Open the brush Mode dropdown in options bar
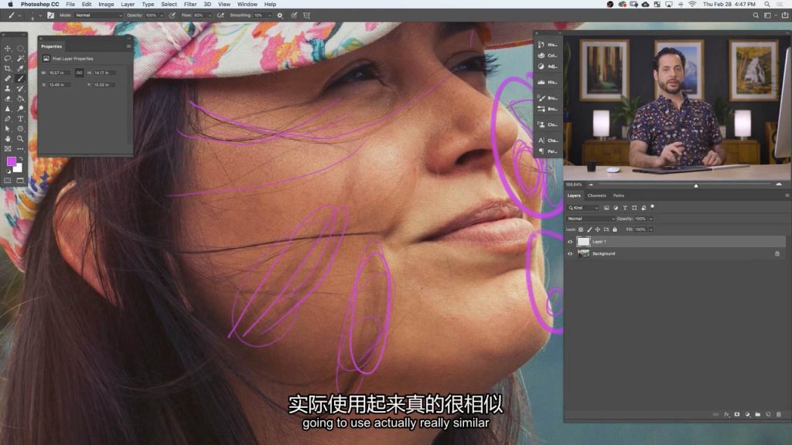The height and width of the screenshot is (445, 792). click(98, 15)
